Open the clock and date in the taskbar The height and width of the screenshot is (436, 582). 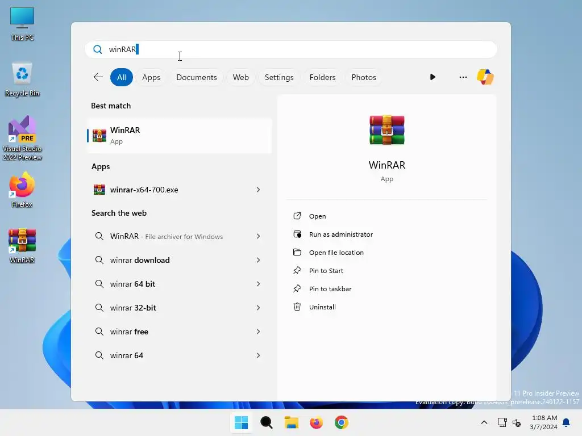pyautogui.click(x=544, y=422)
